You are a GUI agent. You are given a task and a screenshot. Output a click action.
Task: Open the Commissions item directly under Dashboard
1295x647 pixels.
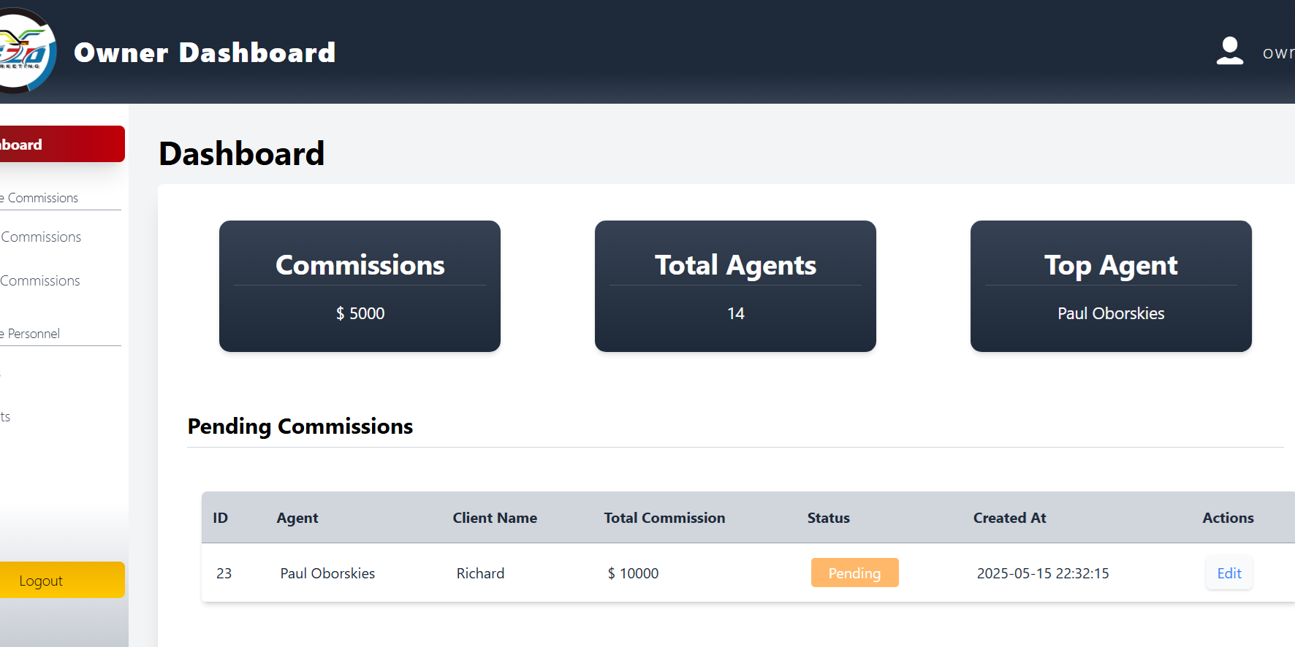[41, 237]
